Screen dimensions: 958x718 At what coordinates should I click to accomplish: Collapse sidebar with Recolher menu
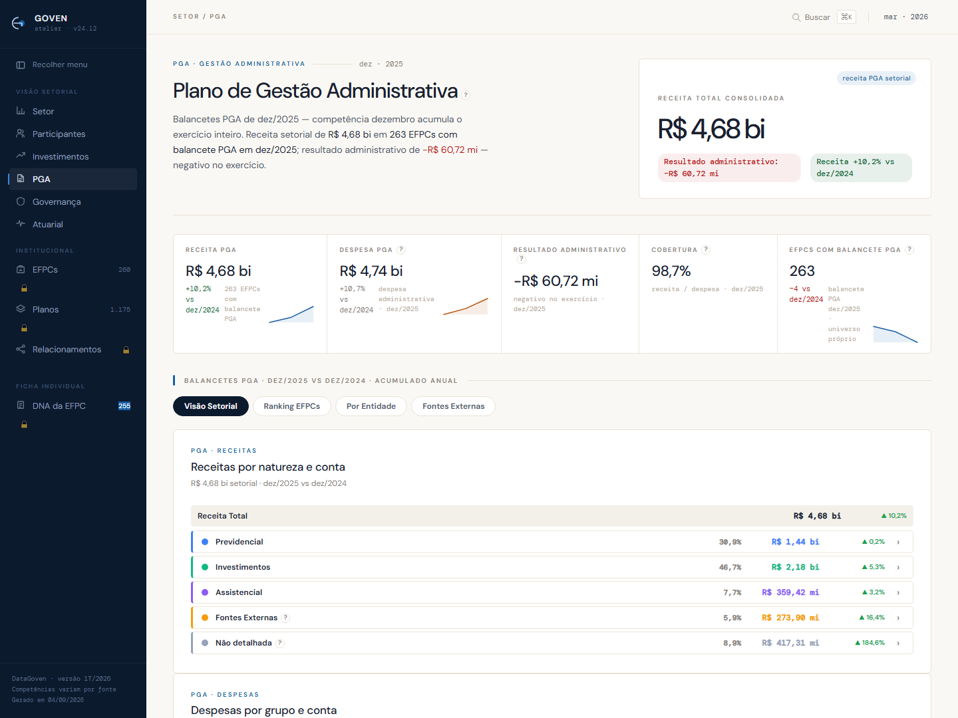pyautogui.click(x=73, y=64)
